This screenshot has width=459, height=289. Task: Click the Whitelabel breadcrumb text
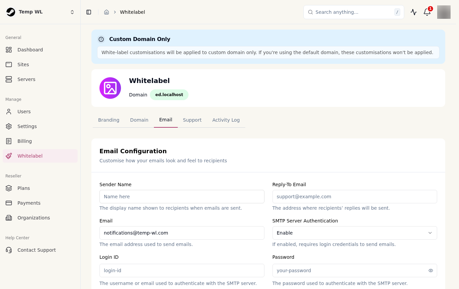pos(132,12)
